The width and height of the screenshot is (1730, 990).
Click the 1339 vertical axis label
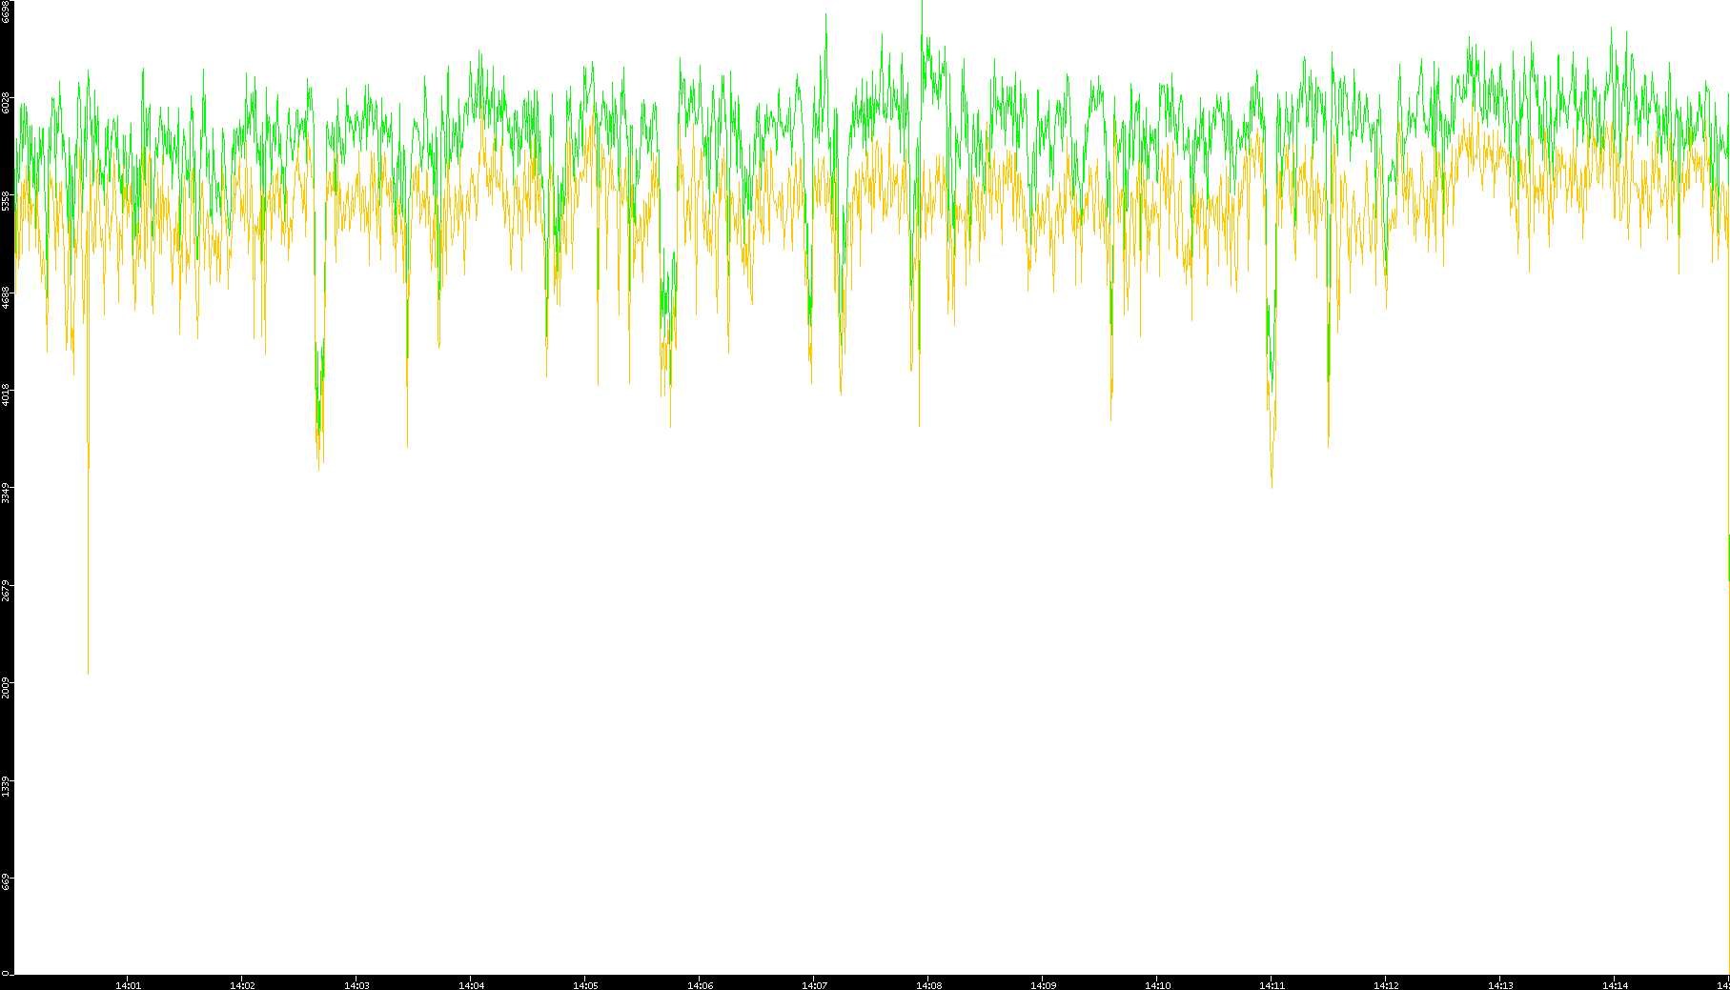click(x=6, y=785)
